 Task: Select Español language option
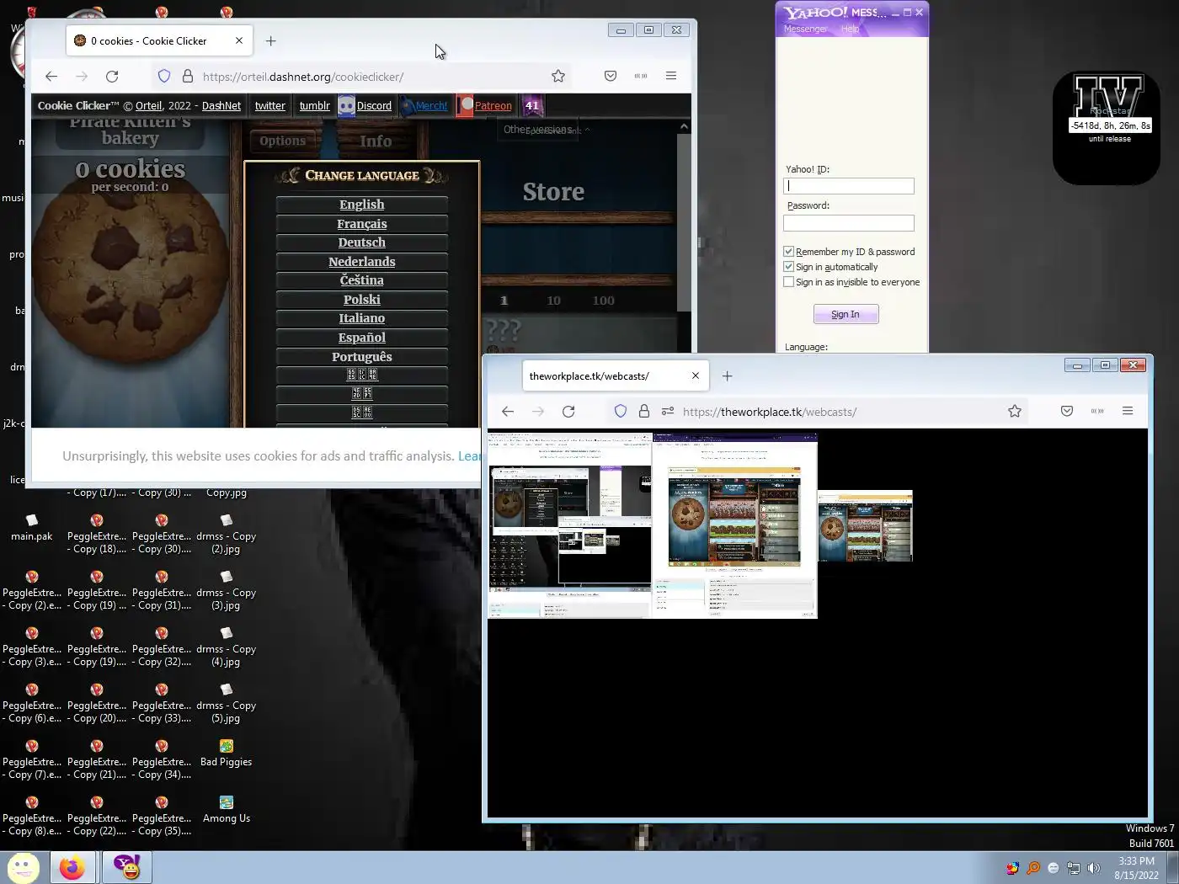(x=362, y=338)
